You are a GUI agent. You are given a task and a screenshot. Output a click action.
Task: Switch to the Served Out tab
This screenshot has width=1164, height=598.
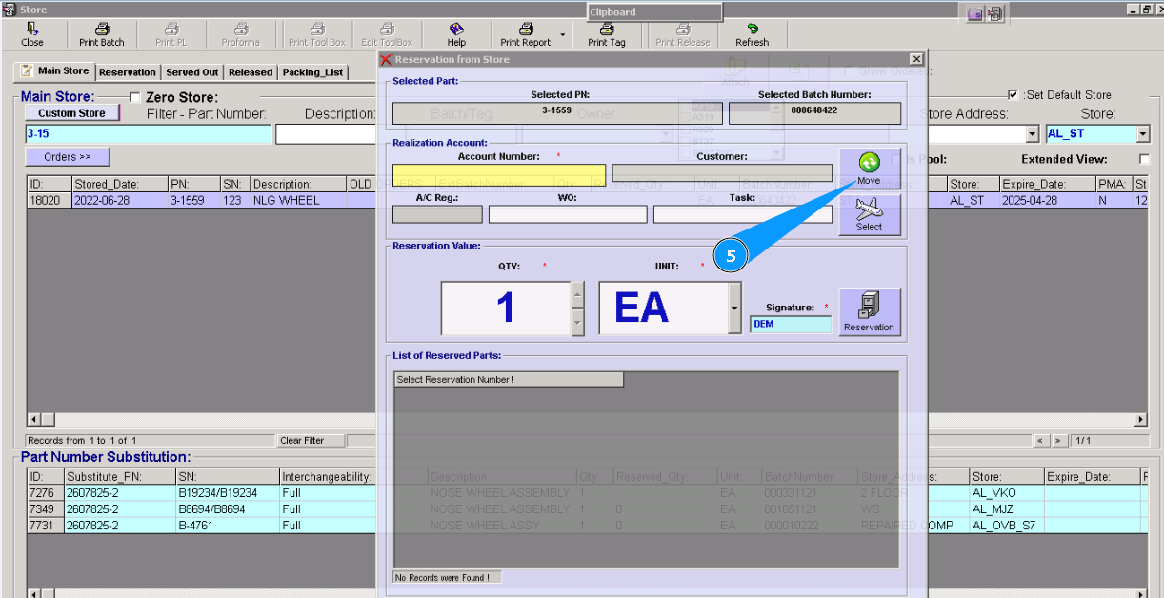[191, 72]
